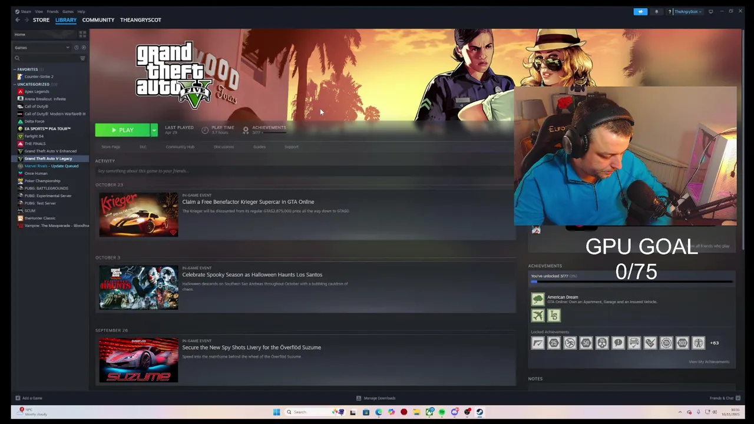Open Manage Downloads at the bottom
This screenshot has height=424, width=754.
point(376,398)
